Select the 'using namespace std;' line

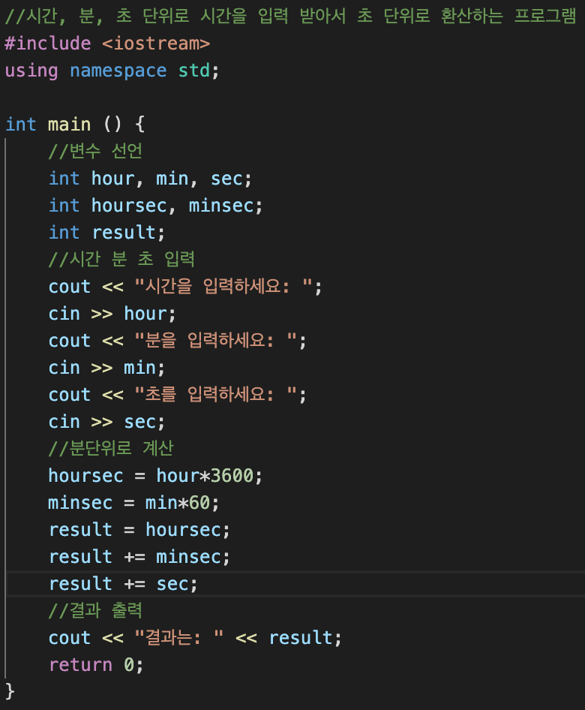click(112, 71)
